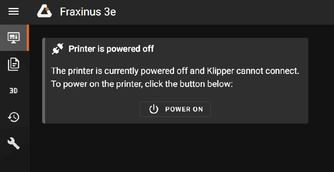The width and height of the screenshot is (334, 172).
Task: Open the G-code files sidebar icon
Action: coord(14,64)
